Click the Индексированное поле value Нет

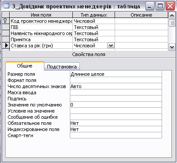point(116,129)
